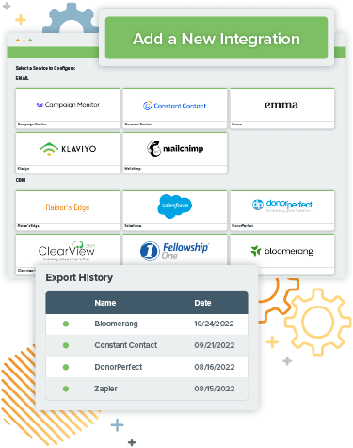
Task: Click the Bloomerang green leaf icon
Action: click(256, 251)
